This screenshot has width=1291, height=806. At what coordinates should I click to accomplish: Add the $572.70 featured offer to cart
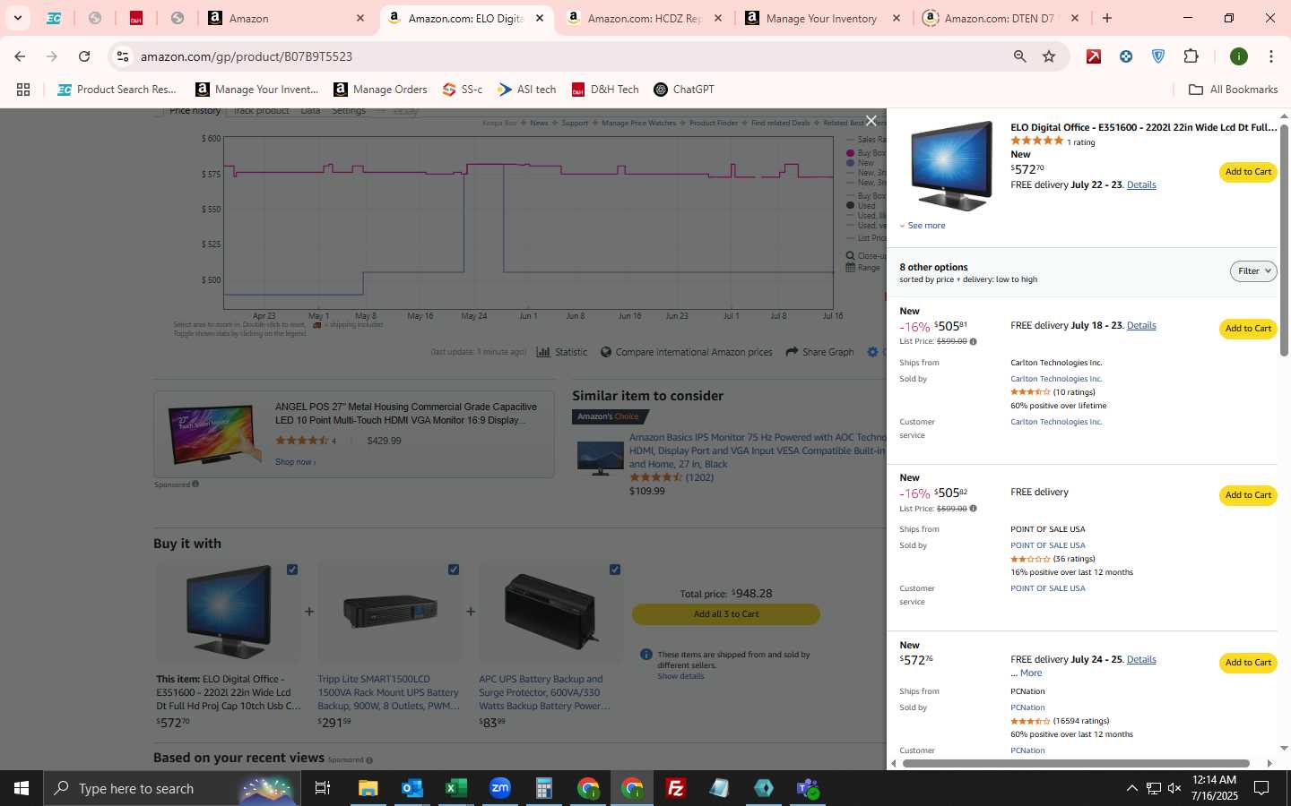1248,172
